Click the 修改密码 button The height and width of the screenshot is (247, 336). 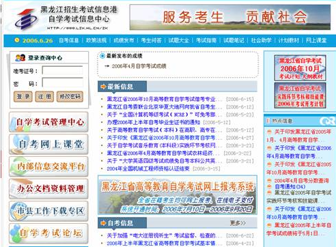pyautogui.click(x=70, y=97)
